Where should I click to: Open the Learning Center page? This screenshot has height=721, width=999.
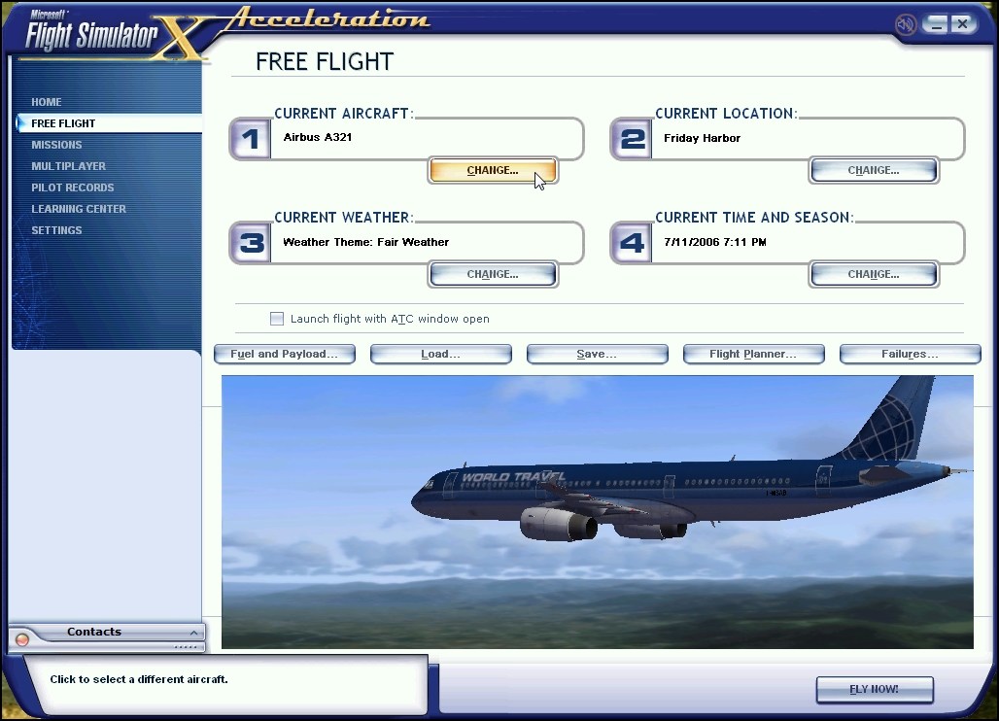(79, 209)
